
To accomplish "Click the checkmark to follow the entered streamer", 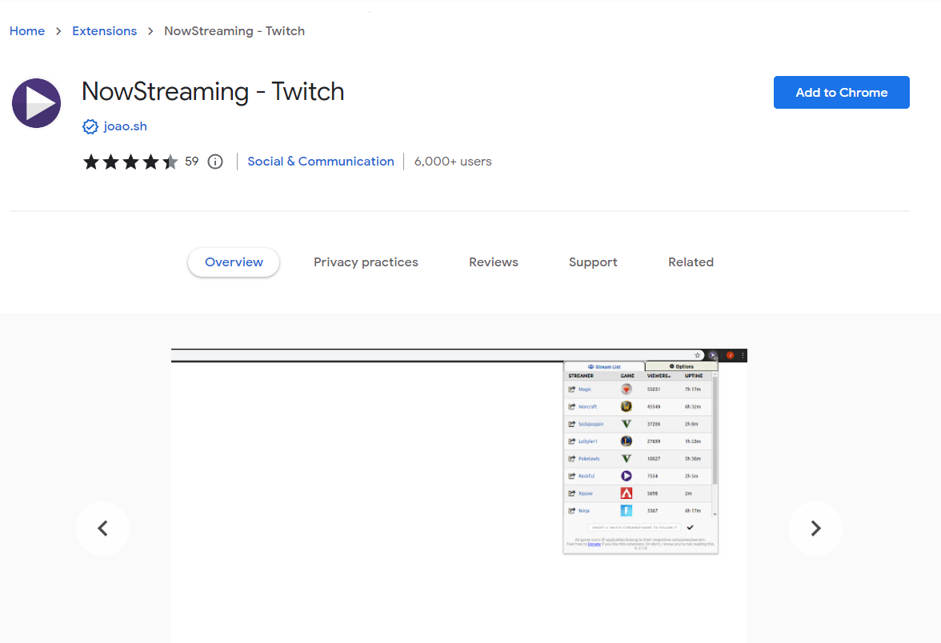I will point(691,528).
